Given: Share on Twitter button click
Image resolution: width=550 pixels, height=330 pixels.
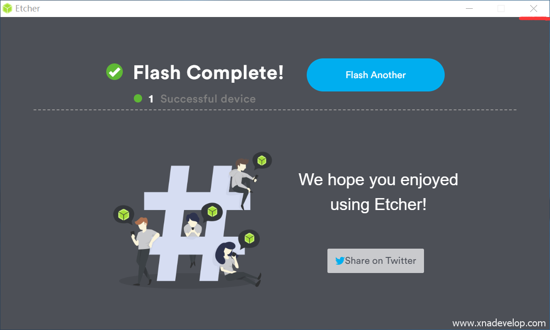Looking at the screenshot, I should 375,261.
